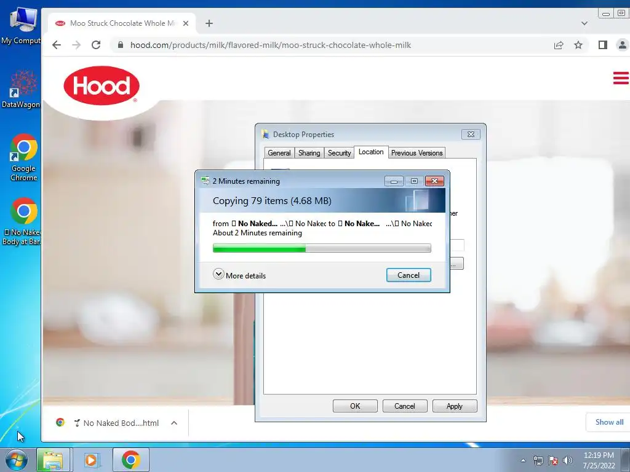Screen dimensions: 630x472
Task: Open the Chrome profile avatar
Action: 623,45
